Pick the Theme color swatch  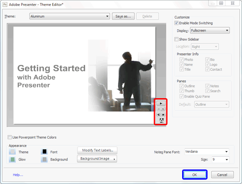pos(12,152)
